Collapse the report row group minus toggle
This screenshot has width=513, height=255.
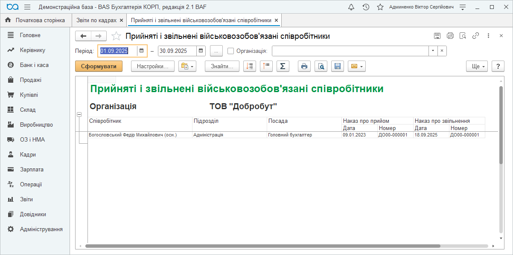click(79, 114)
